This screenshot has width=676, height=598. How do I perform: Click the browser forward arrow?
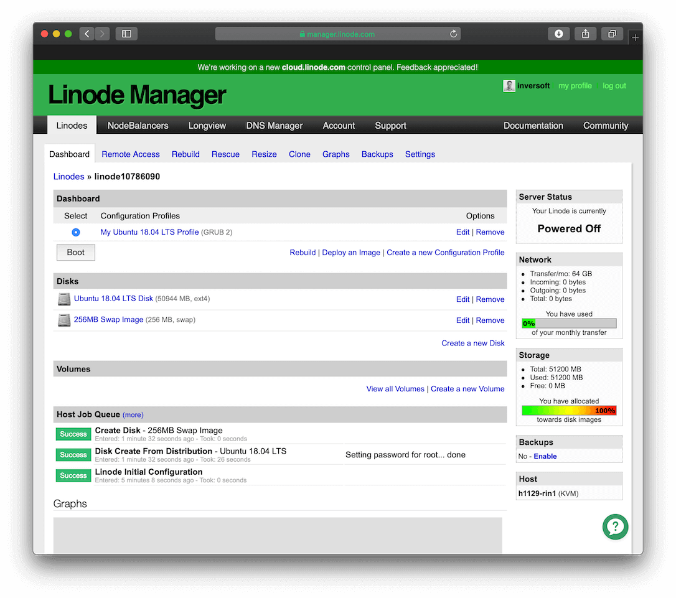[102, 34]
